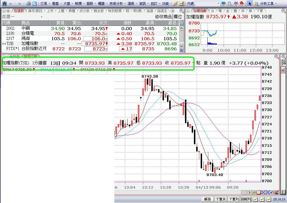Open the 選股 dropdown menu
Image resolution: width=287 pixels, height=203 pixels.
click(x=132, y=3)
